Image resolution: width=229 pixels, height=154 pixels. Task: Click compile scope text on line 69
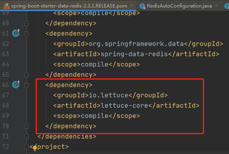pos(95,116)
